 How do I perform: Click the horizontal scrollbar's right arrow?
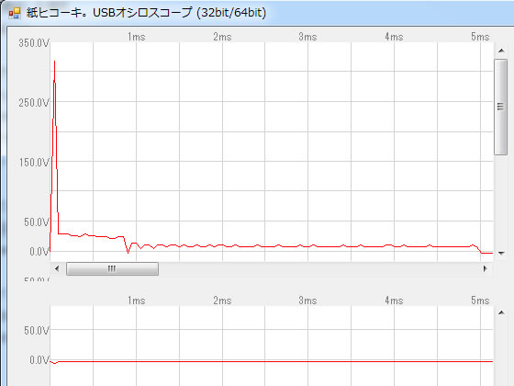point(486,268)
